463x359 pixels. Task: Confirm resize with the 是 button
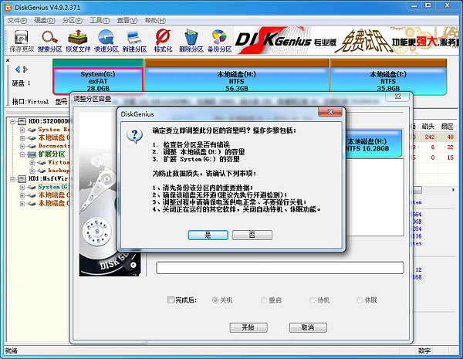pyautogui.click(x=208, y=235)
